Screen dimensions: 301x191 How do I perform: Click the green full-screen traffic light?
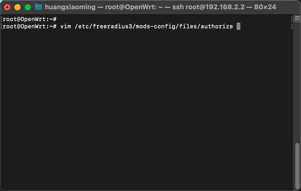(28, 7)
